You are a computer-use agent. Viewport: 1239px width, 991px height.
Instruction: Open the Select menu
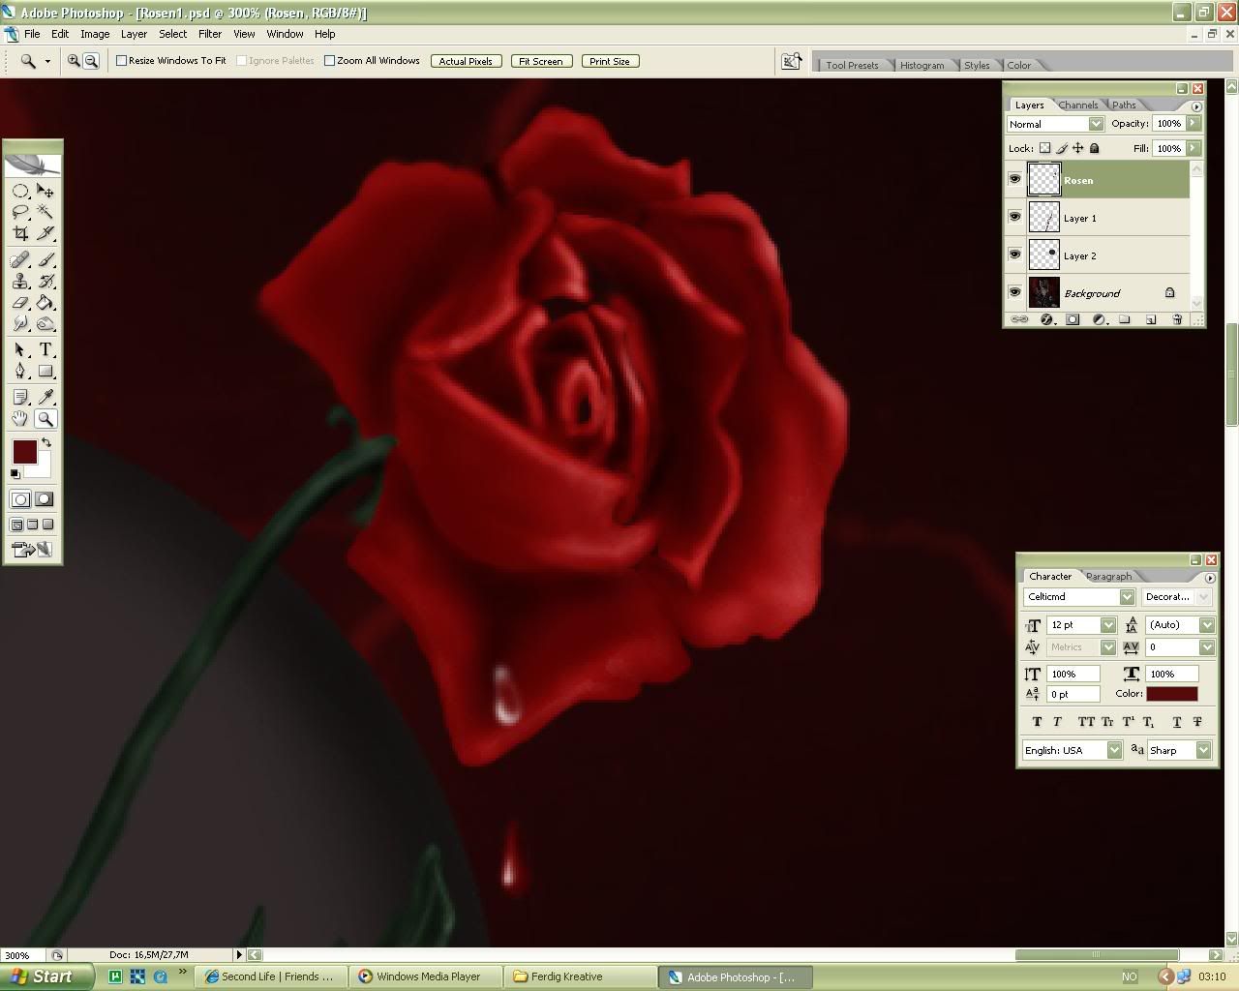[173, 34]
